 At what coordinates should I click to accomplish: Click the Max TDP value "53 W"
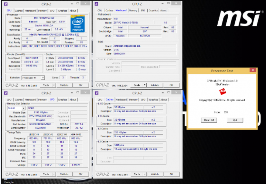(62, 22)
